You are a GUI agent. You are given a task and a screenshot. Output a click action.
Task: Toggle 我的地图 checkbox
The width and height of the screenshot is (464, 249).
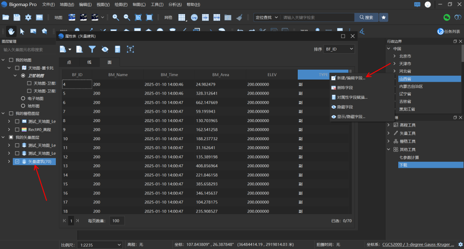(x=11, y=60)
